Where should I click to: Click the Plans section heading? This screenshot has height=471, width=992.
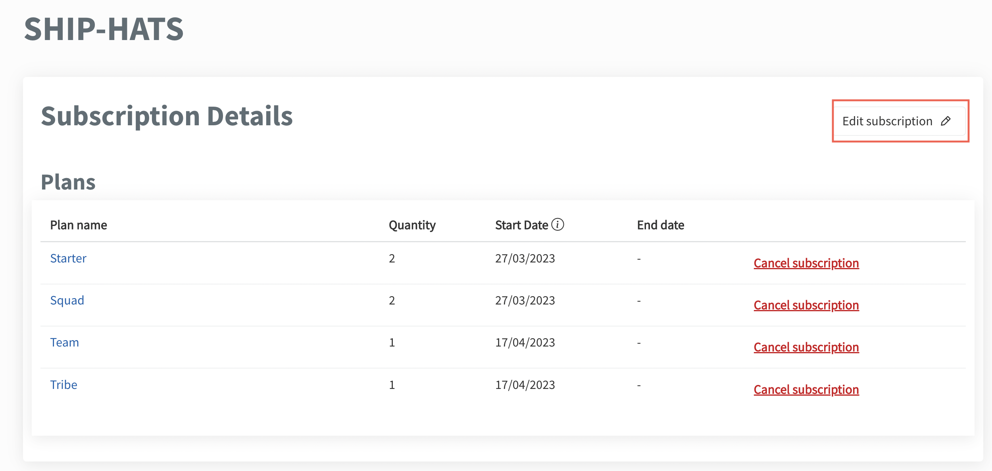coord(68,182)
